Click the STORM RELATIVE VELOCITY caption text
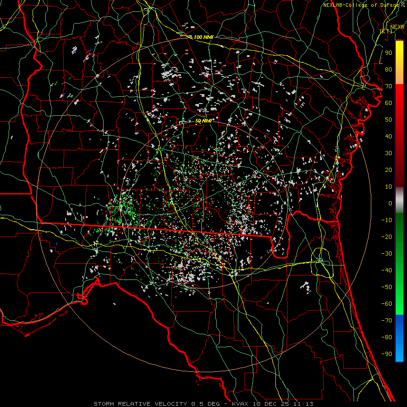Viewport: 407px width, 407px height. pyautogui.click(x=141, y=404)
